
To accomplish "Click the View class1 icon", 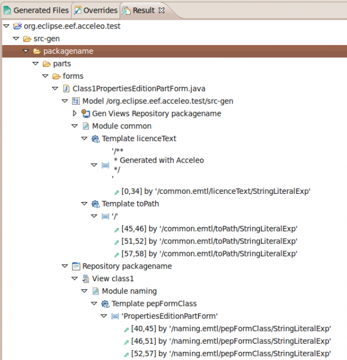I will click(86, 278).
